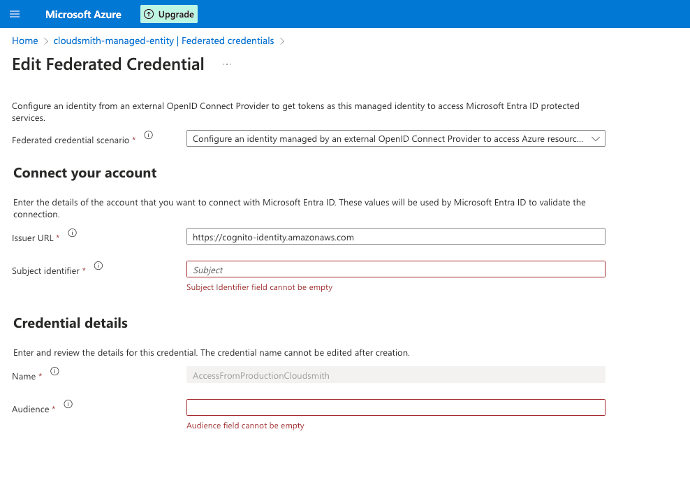Show info tooltip for Audience field
Viewport: 690px width, 478px height.
pos(68,404)
